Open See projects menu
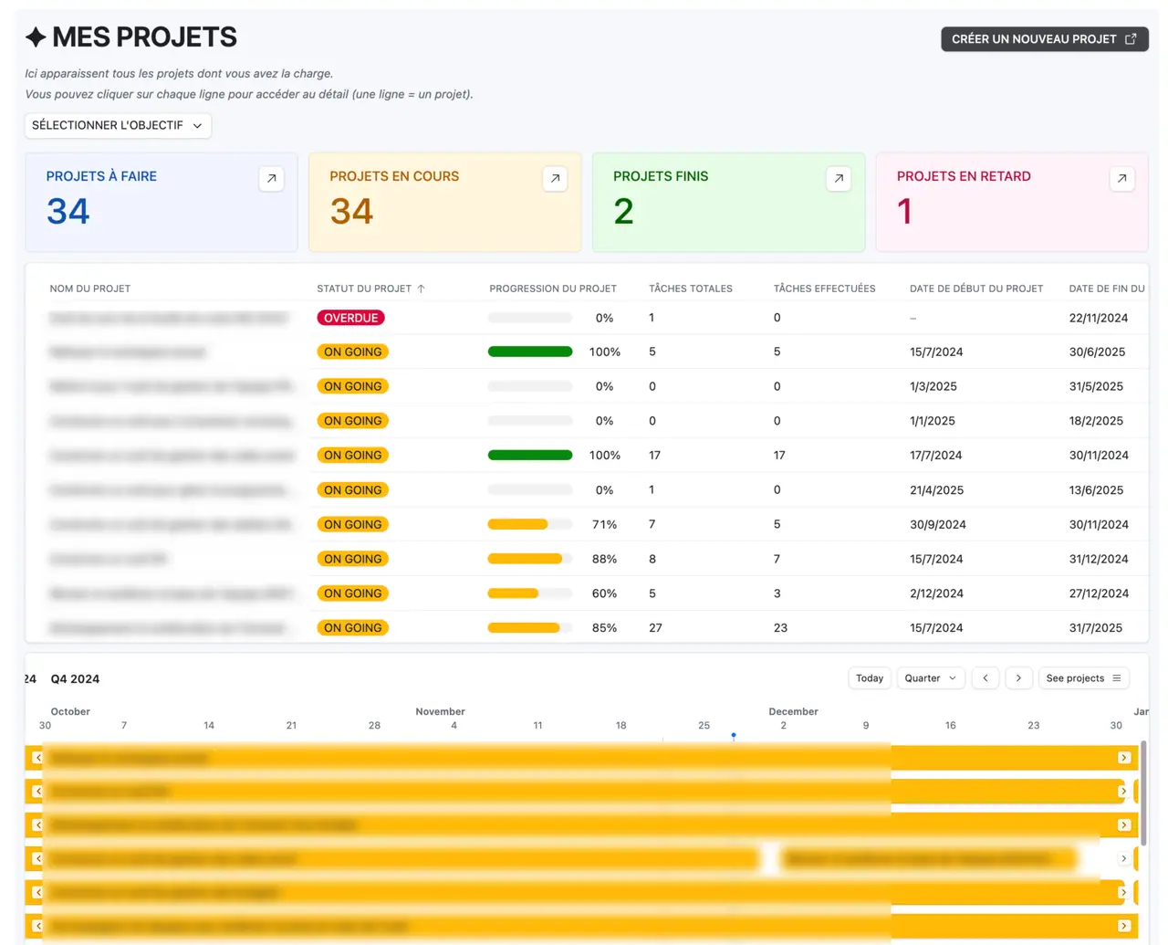Screen dimensions: 1168x945 pyautogui.click(x=1084, y=678)
